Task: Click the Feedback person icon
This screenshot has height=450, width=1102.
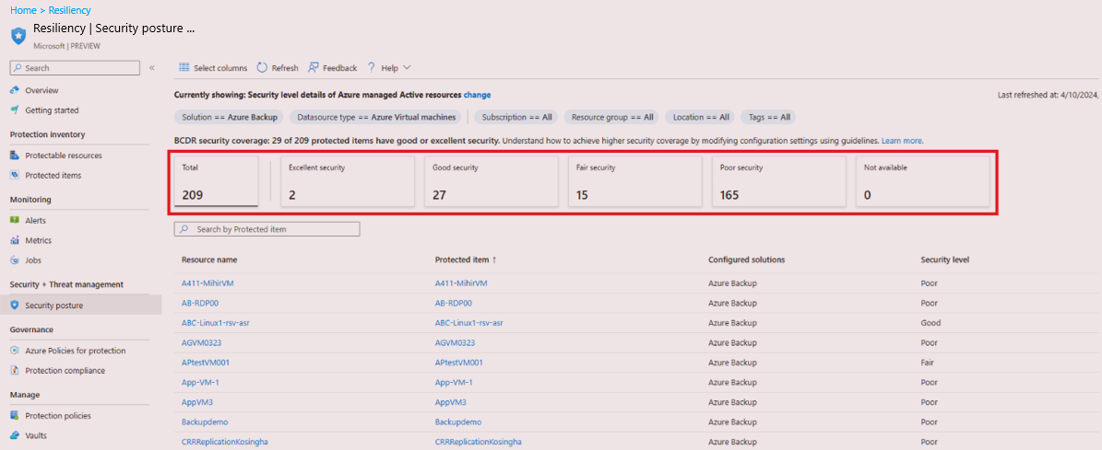Action: (x=314, y=67)
